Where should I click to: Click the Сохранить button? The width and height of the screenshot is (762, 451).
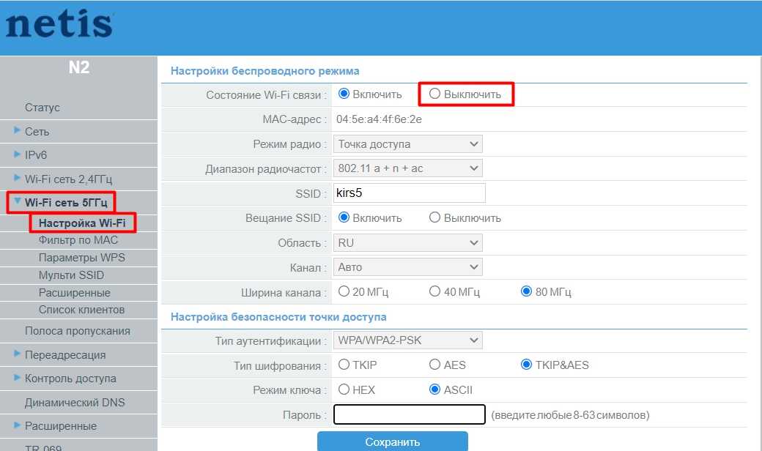coord(392,441)
